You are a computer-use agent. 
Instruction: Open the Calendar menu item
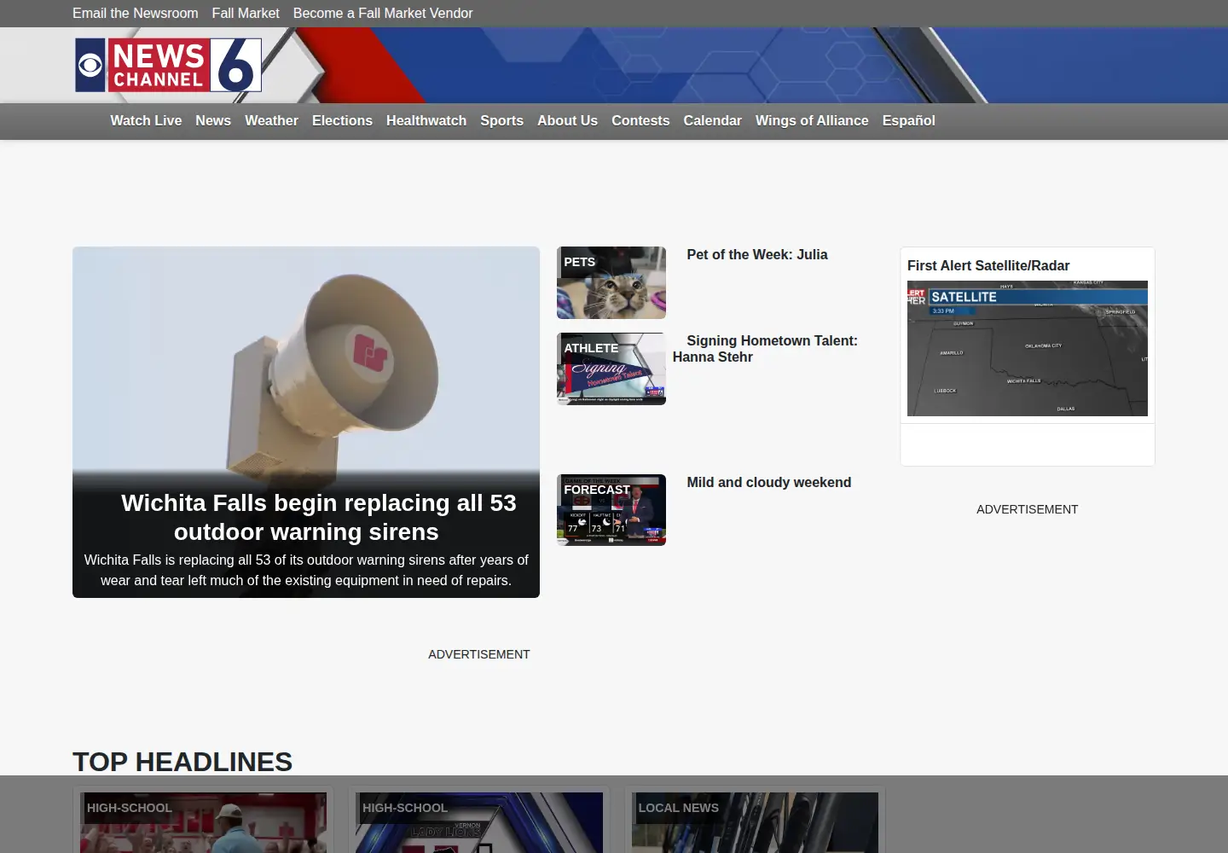712,121
